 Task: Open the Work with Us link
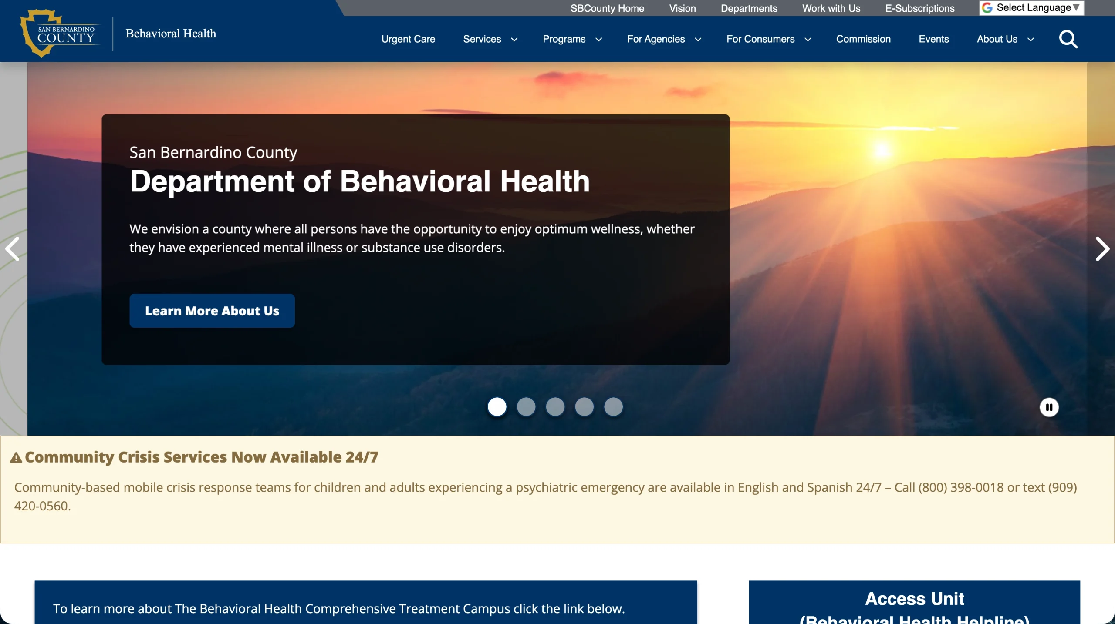831,8
